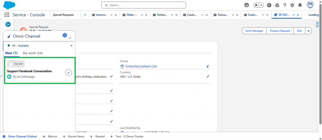
Task: Open the App Launcher grid icon
Action: (x=7, y=15)
